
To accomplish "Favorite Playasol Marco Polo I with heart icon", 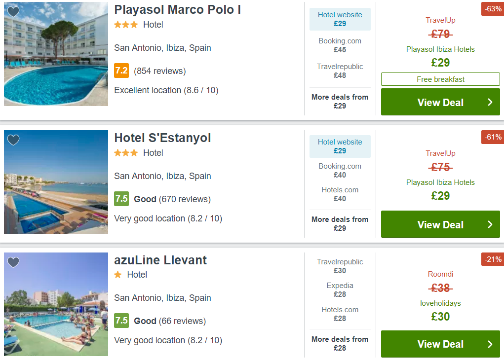I will coord(13,11).
